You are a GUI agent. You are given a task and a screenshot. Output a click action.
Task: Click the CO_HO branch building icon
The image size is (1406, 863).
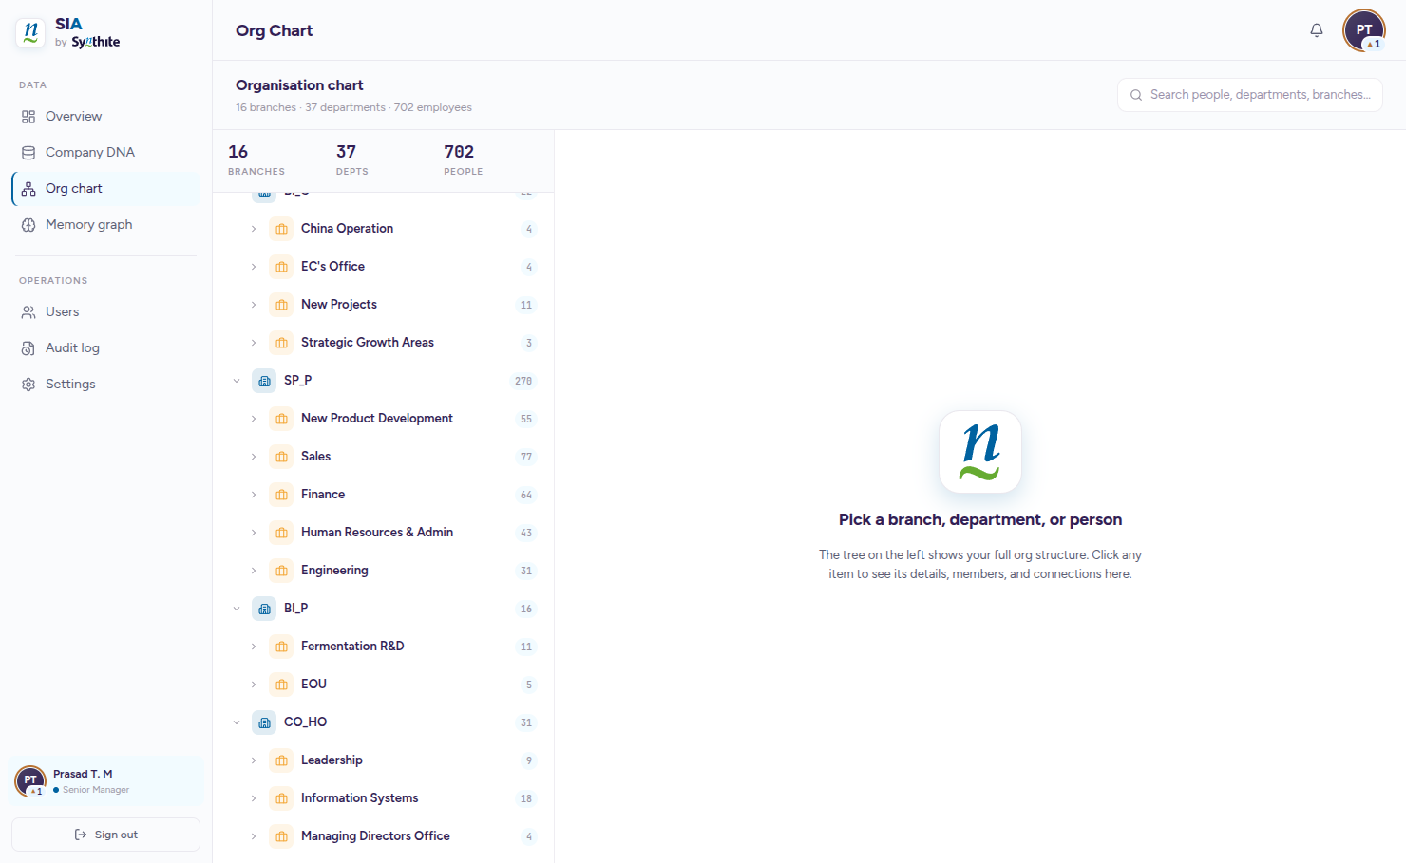(x=264, y=722)
